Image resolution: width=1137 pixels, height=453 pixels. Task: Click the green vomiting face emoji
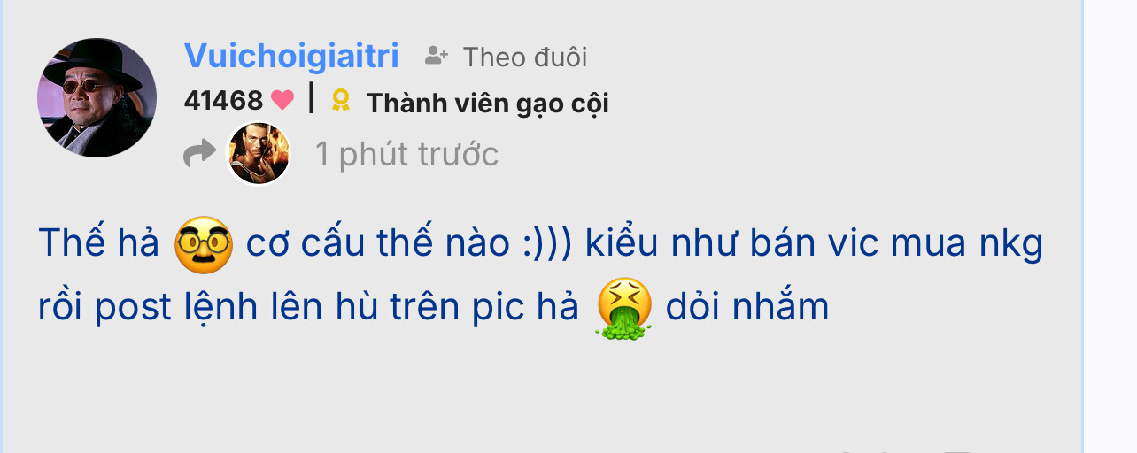[624, 309]
